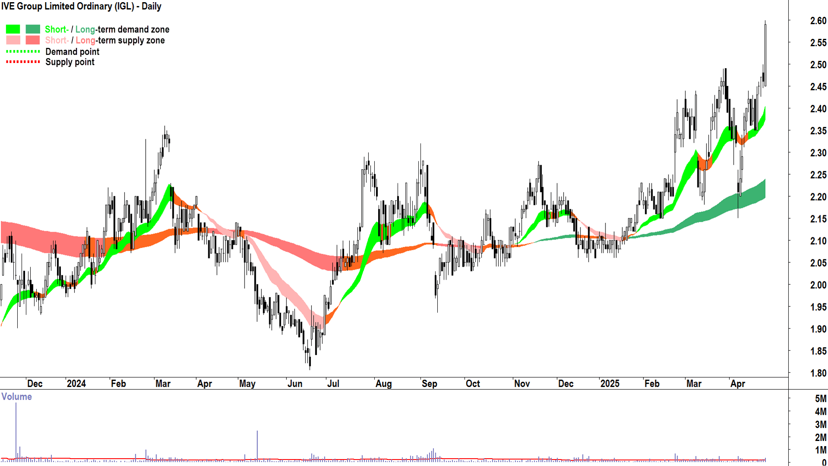The image size is (828, 466).
Task: Click the green dotted Demand point legend line
Action: pyautogui.click(x=23, y=51)
